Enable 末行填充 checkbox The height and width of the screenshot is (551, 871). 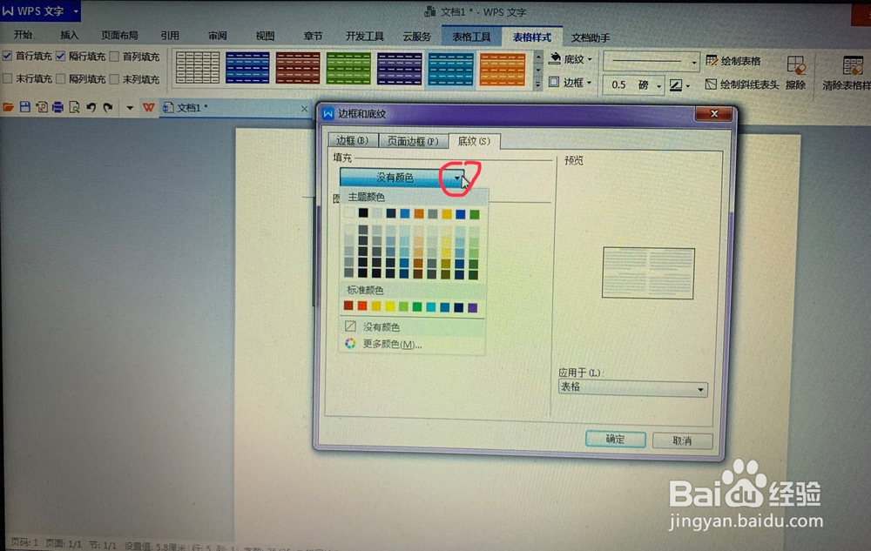click(x=7, y=79)
